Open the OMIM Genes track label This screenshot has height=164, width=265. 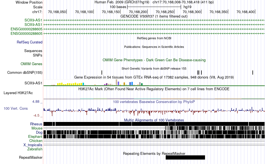click(x=32, y=64)
